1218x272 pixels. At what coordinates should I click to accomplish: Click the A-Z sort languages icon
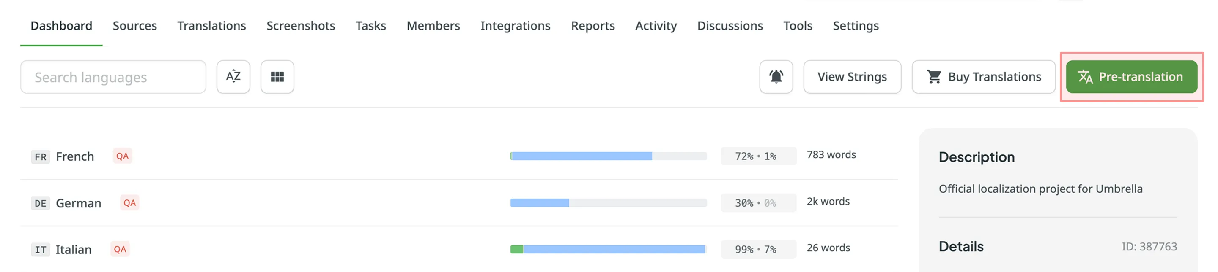click(x=233, y=77)
